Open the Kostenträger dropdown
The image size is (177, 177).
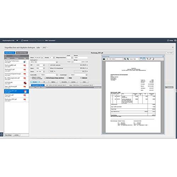pyautogui.click(x=86, y=75)
